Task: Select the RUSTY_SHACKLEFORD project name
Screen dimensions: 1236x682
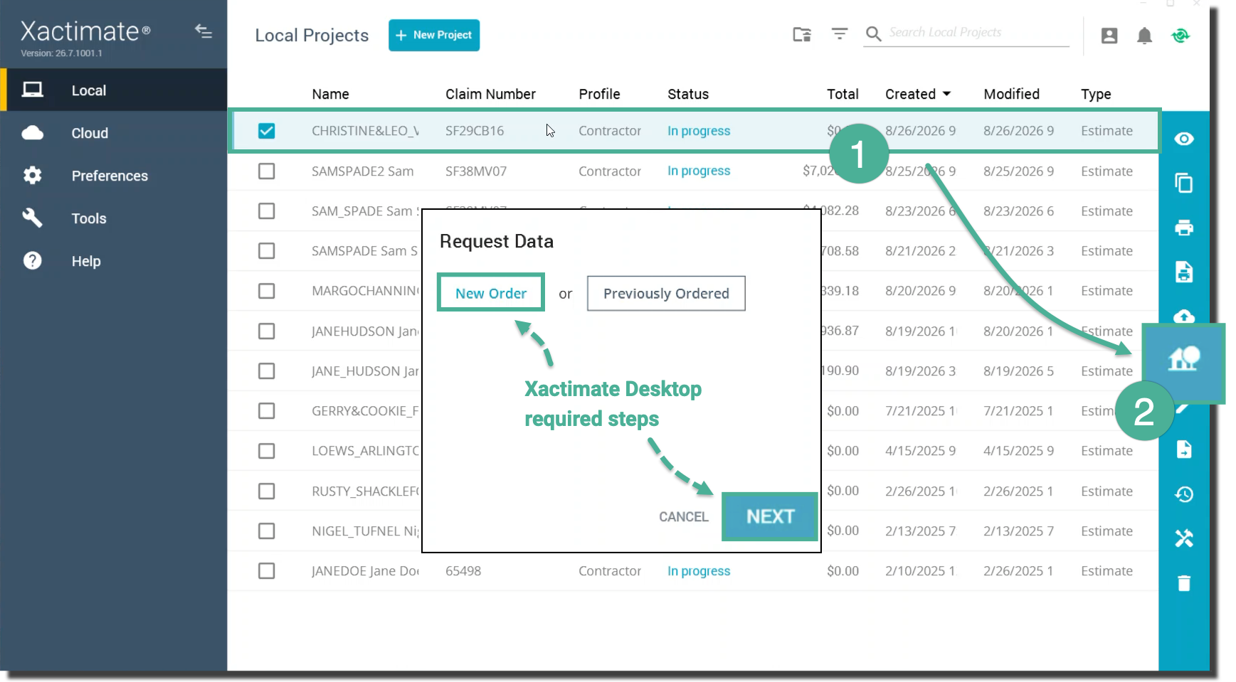Action: [366, 491]
